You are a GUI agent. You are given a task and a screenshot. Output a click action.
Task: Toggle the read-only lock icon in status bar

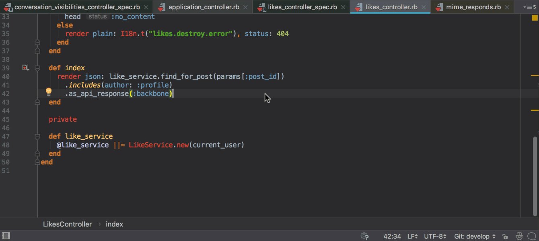point(505,236)
